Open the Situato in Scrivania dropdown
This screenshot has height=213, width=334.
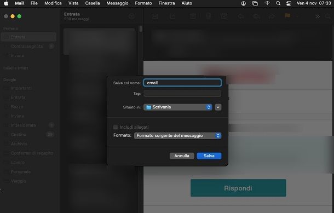tap(178, 107)
